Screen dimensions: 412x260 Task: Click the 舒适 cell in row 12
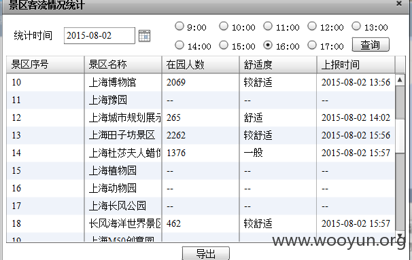(x=253, y=117)
